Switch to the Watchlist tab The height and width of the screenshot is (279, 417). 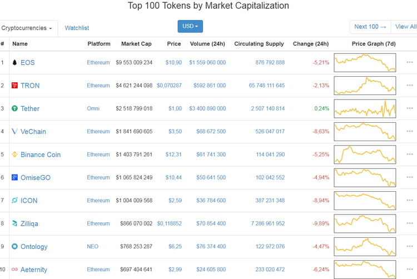(x=77, y=28)
